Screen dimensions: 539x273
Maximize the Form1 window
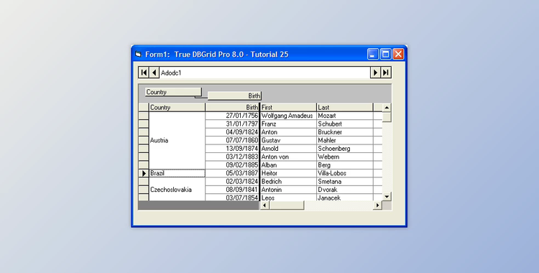pos(386,54)
